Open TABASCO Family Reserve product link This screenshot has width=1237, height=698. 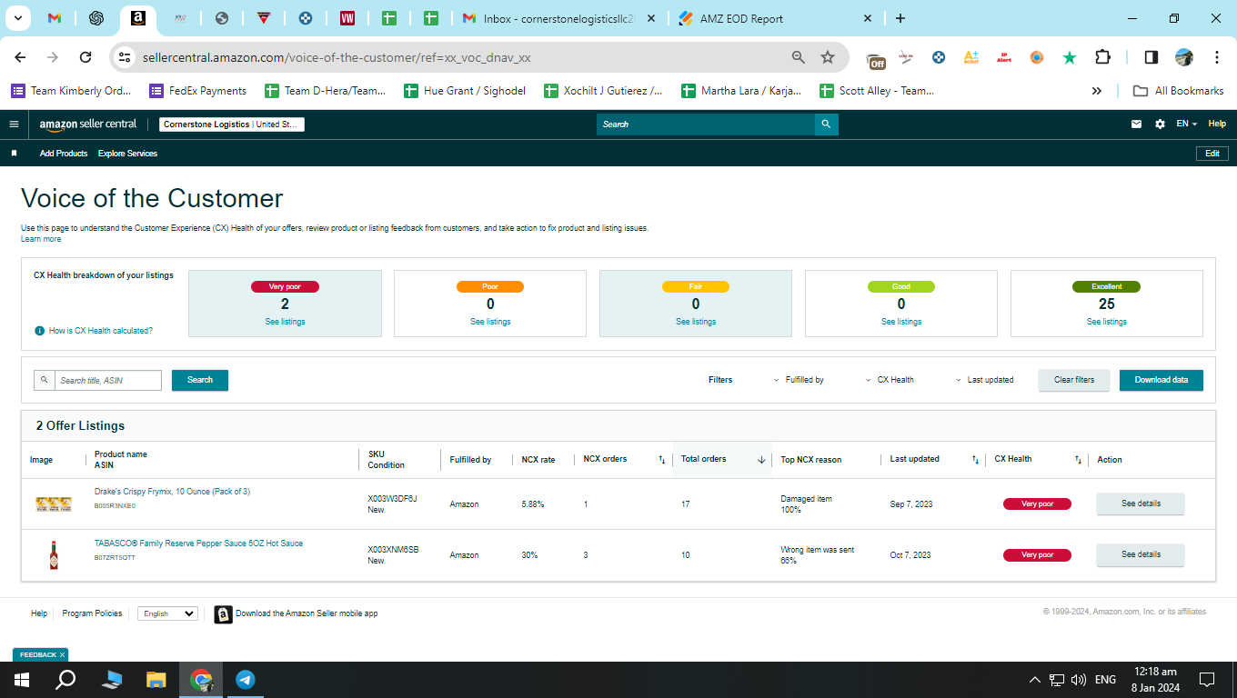pos(198,543)
